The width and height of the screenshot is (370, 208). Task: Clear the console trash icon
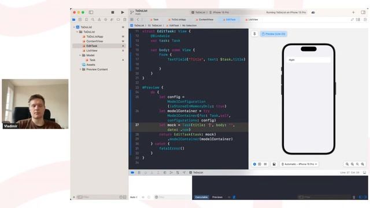[354, 197]
